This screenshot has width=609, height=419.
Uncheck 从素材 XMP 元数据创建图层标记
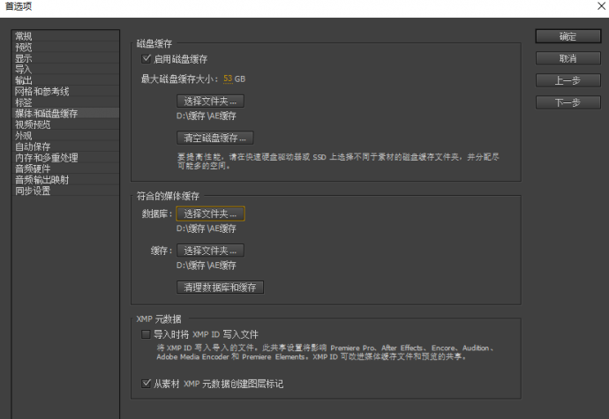coord(147,385)
